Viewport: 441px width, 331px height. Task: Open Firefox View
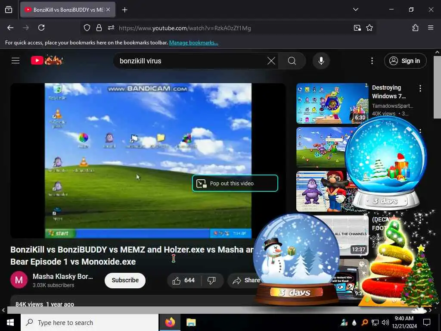pos(9,9)
